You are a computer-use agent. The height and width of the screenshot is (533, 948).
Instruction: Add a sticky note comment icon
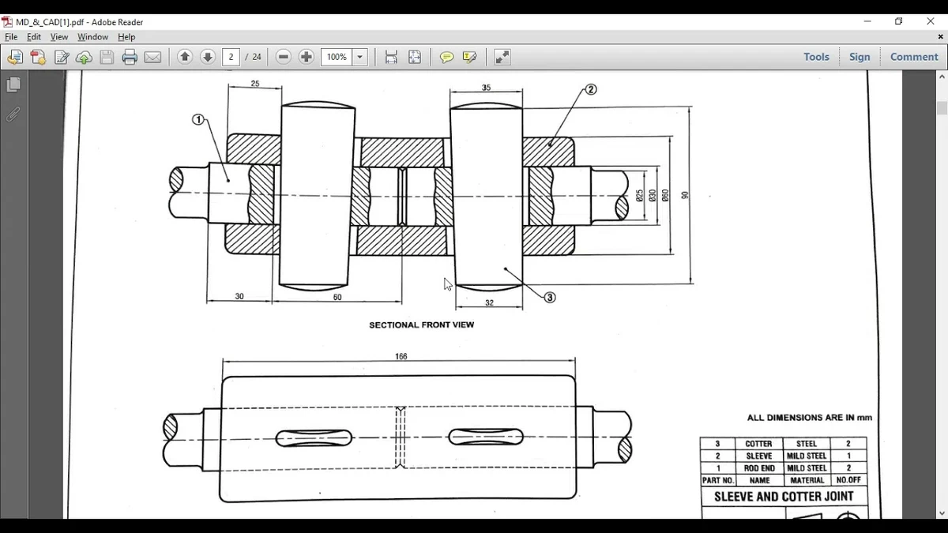447,57
